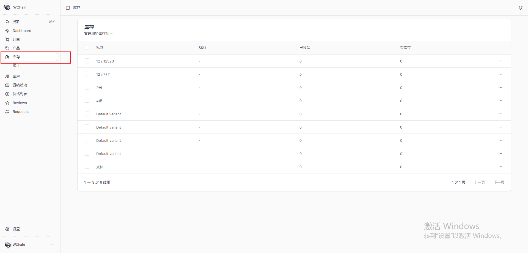
Task: Open actions menu for 12 / 777 row
Action: click(x=500, y=74)
